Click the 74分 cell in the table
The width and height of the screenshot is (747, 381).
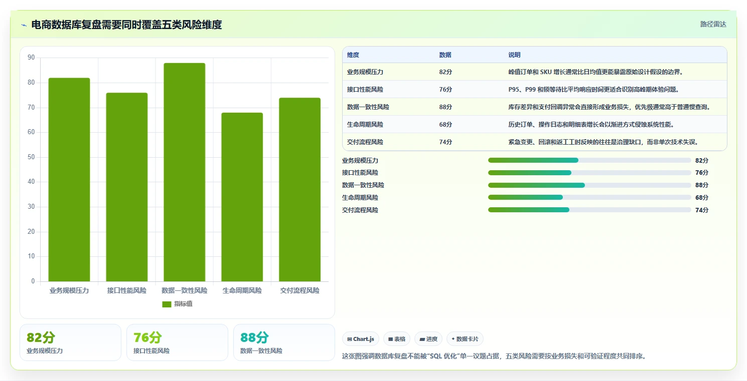pos(445,142)
